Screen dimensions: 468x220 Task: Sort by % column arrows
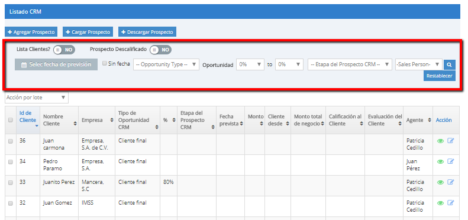click(x=174, y=120)
